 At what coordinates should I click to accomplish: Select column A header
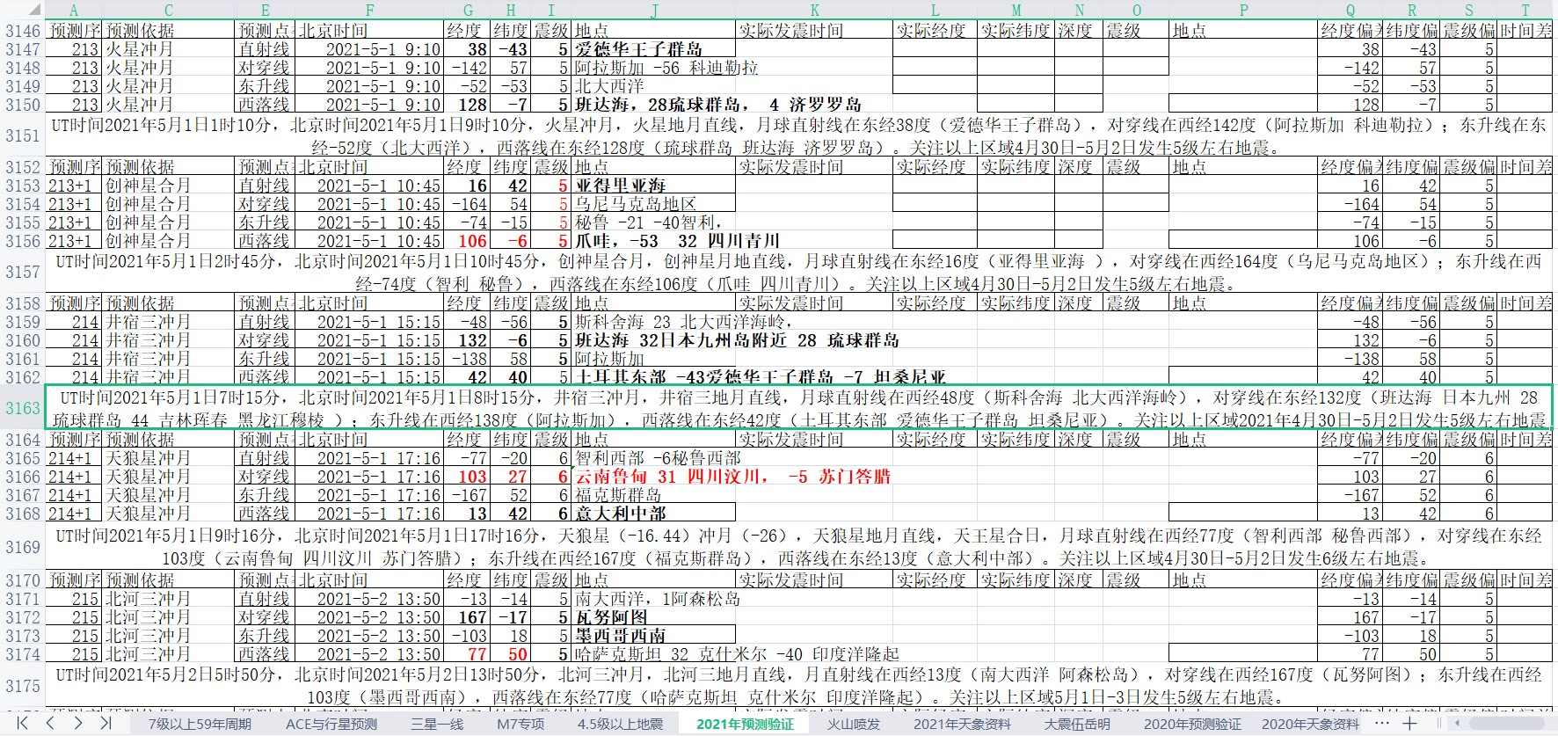(74, 11)
